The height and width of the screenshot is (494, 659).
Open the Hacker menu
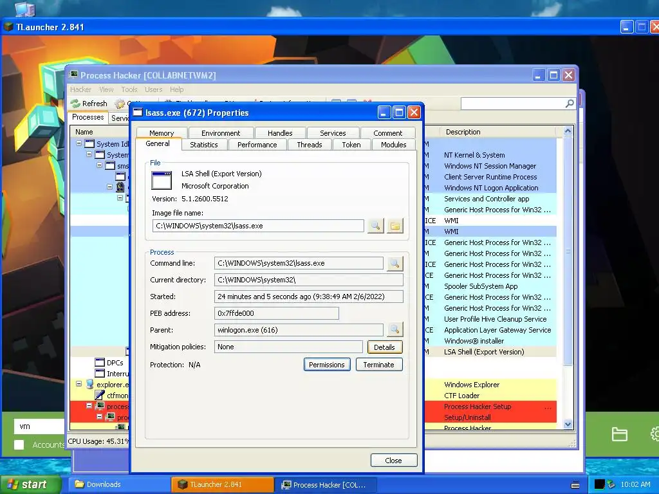tap(80, 89)
